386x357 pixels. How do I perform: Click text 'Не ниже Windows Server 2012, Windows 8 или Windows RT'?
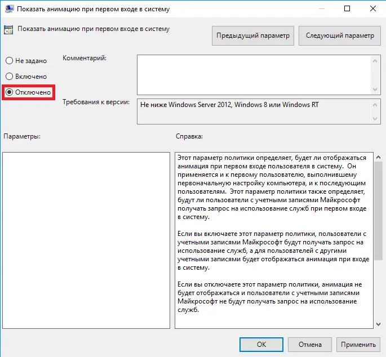coord(229,105)
